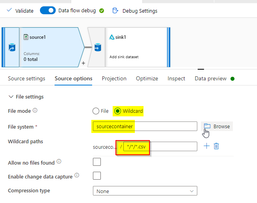This screenshot has width=257, height=203.
Task: Delete the wildcard path with trash icon
Action: tap(216, 146)
